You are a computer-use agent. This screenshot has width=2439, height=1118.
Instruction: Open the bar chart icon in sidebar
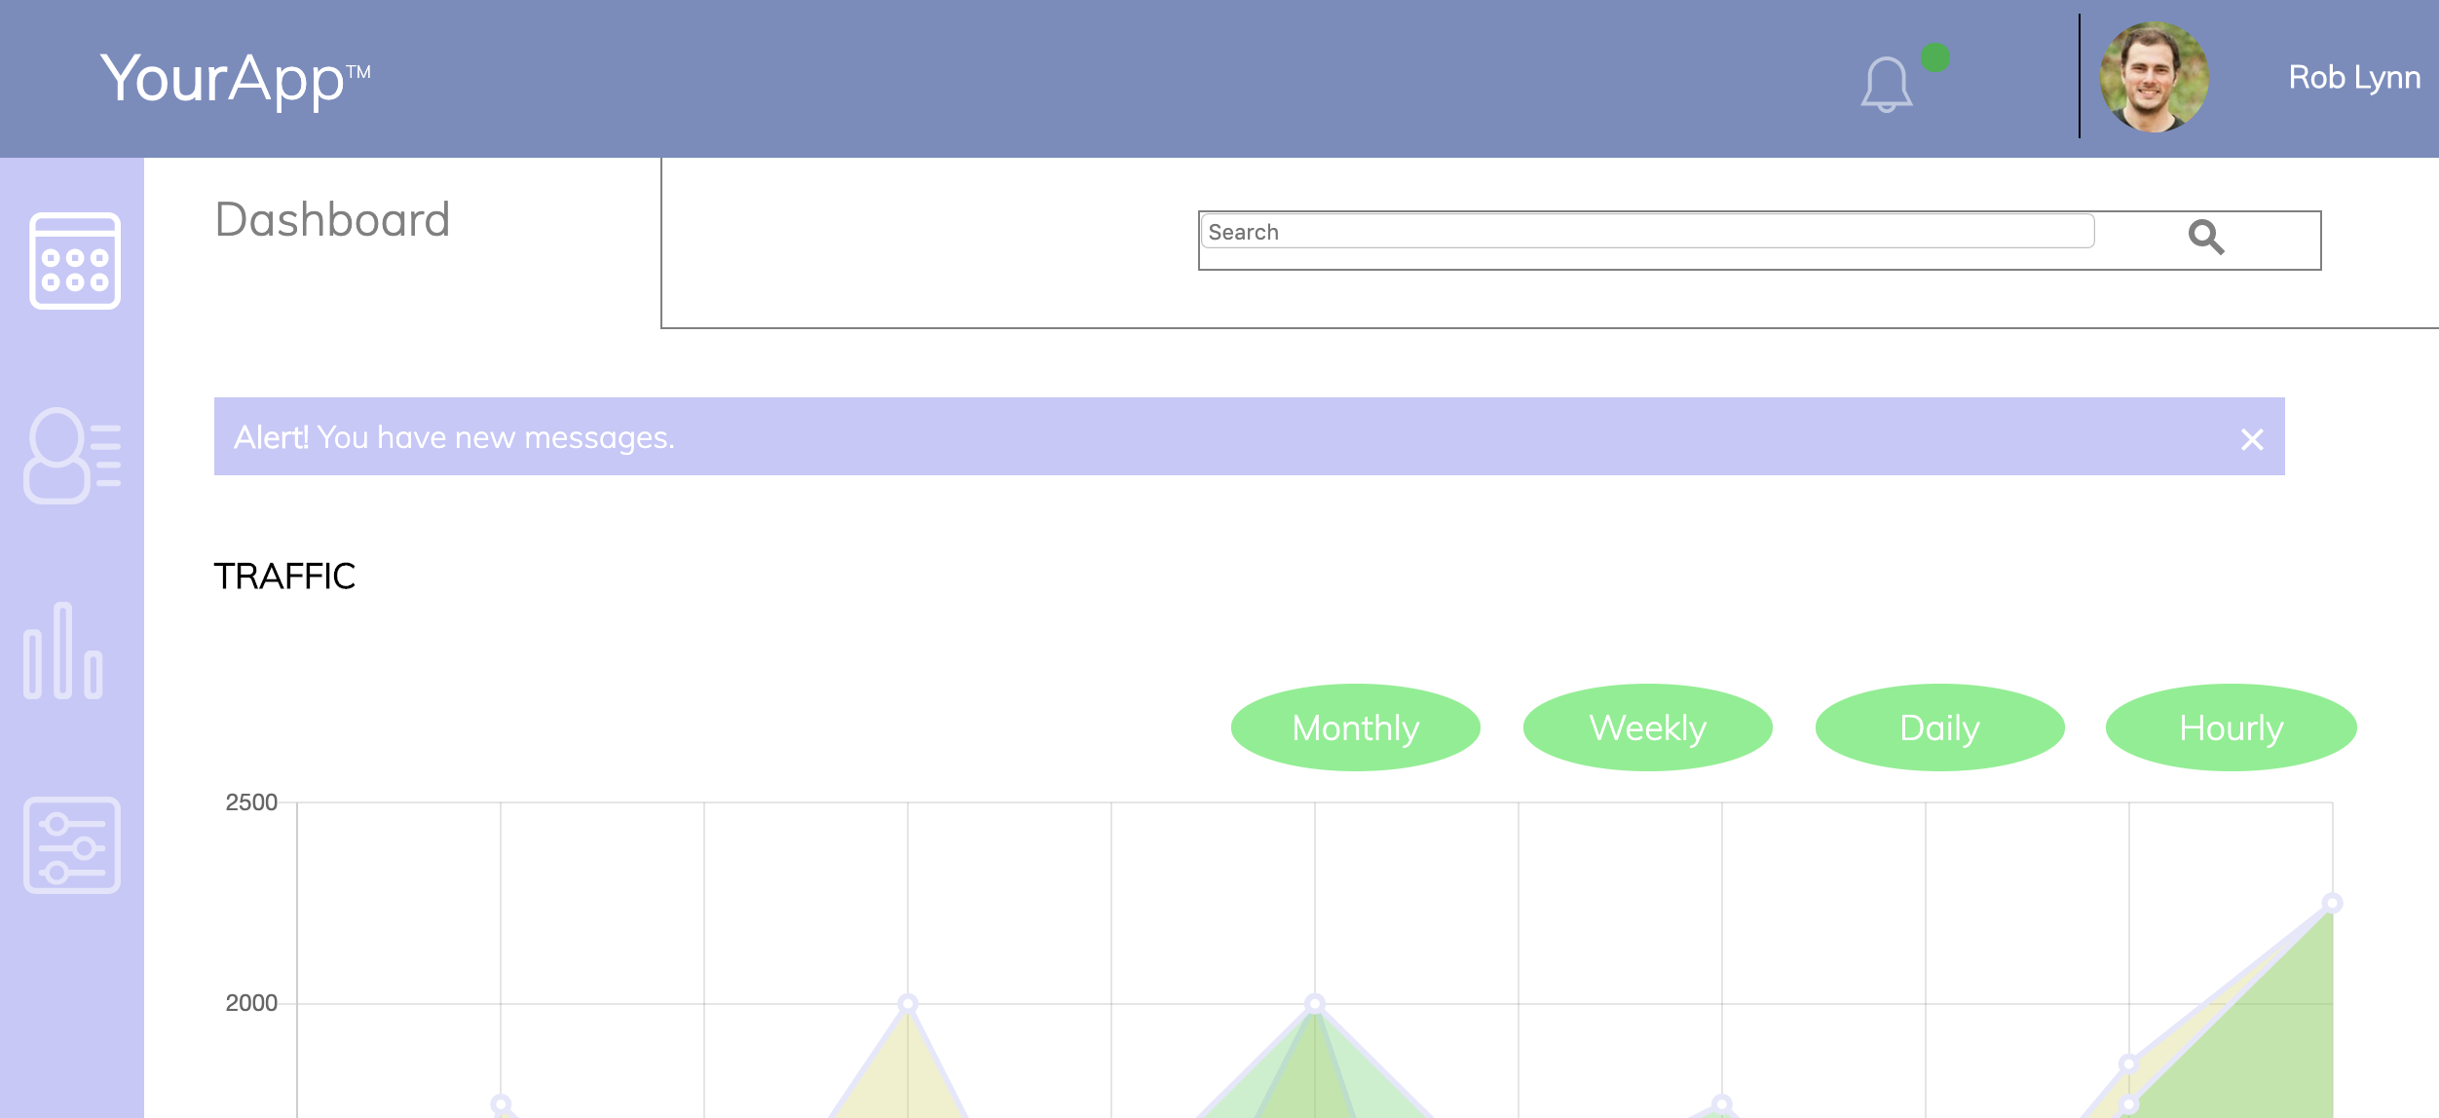pos(63,651)
